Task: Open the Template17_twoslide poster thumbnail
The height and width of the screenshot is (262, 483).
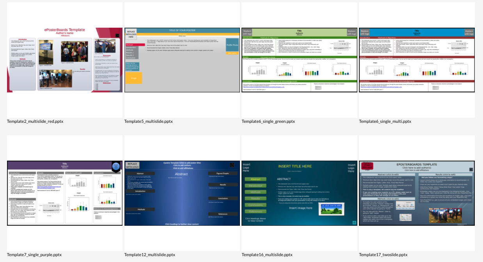Action: point(417,193)
